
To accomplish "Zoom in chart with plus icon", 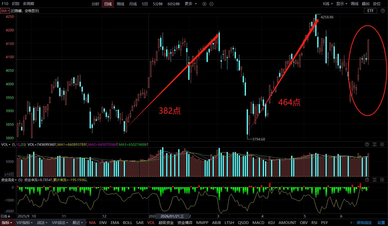I will click(x=204, y=4).
